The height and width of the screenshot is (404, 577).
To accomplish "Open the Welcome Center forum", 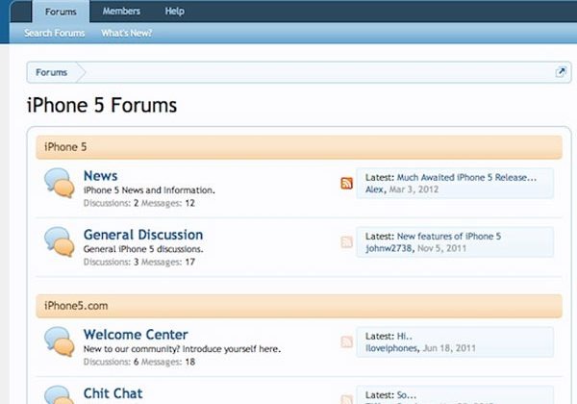I will (x=136, y=335).
